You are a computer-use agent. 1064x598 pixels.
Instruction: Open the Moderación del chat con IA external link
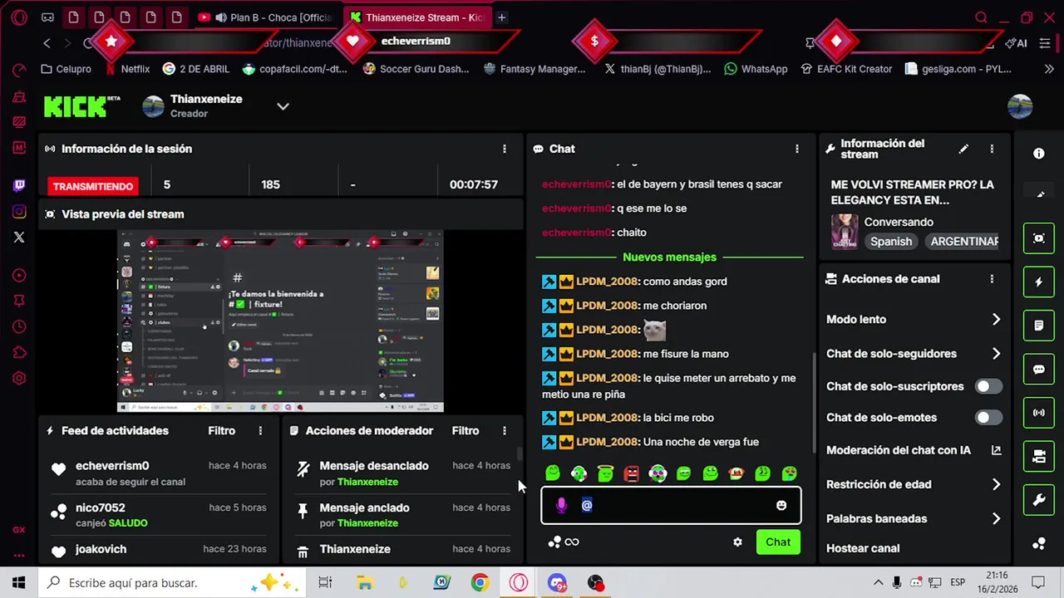coord(996,450)
